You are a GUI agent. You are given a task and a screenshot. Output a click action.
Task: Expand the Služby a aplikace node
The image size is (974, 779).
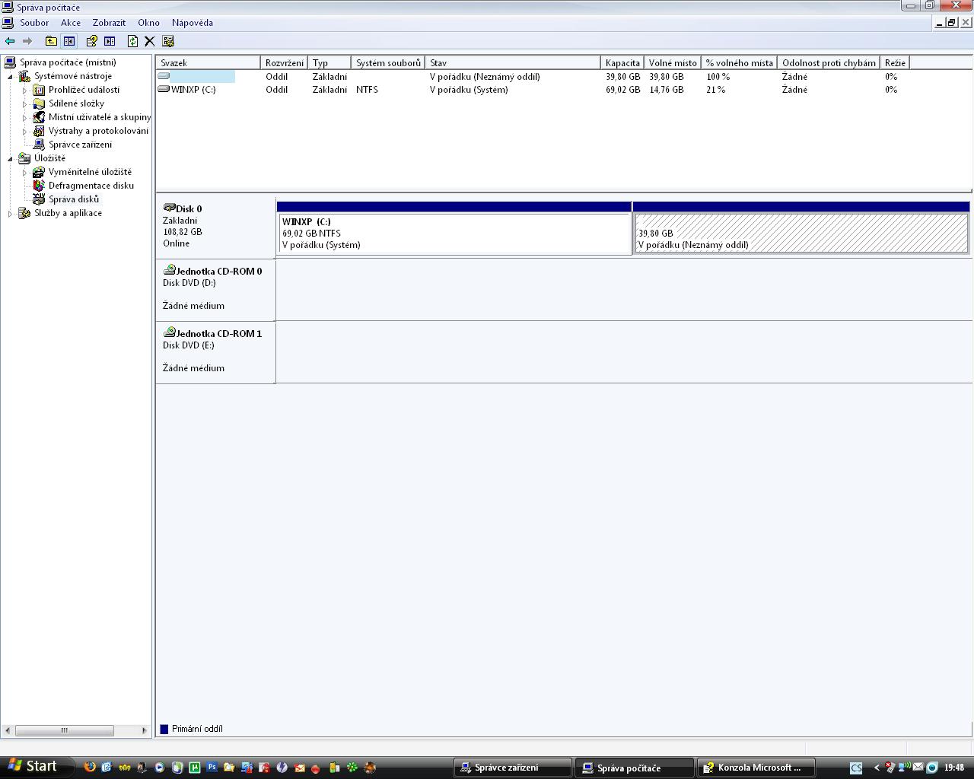[x=10, y=214]
